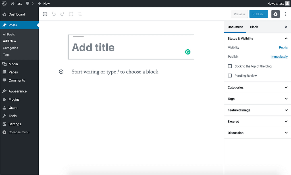Click the Public visibility link
291x175 pixels.
pos(283,48)
